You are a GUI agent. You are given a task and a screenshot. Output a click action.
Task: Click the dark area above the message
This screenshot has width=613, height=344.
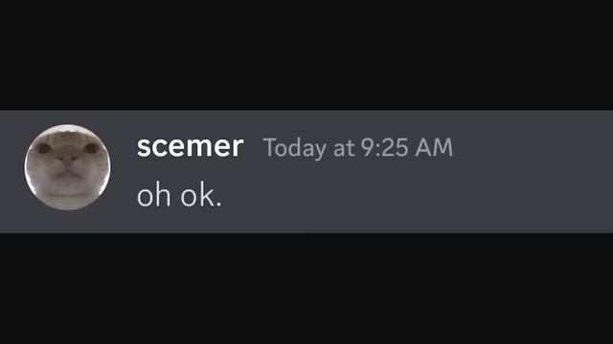(306, 54)
